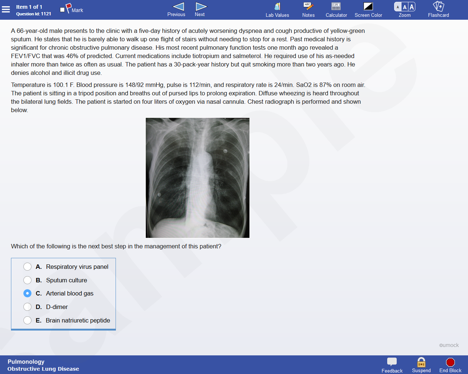Click the Pulmonology subject label

tap(26, 362)
